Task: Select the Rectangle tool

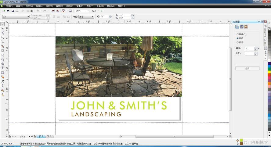Action: (x=2, y=51)
